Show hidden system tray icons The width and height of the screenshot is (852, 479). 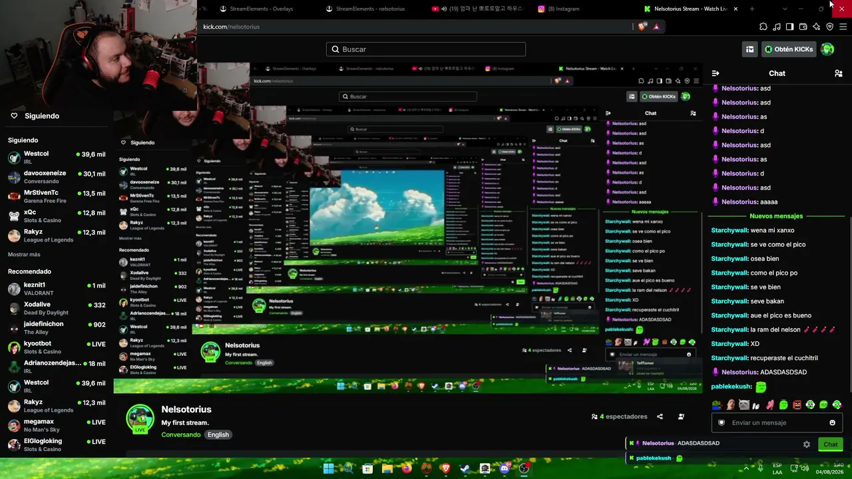click(x=745, y=468)
